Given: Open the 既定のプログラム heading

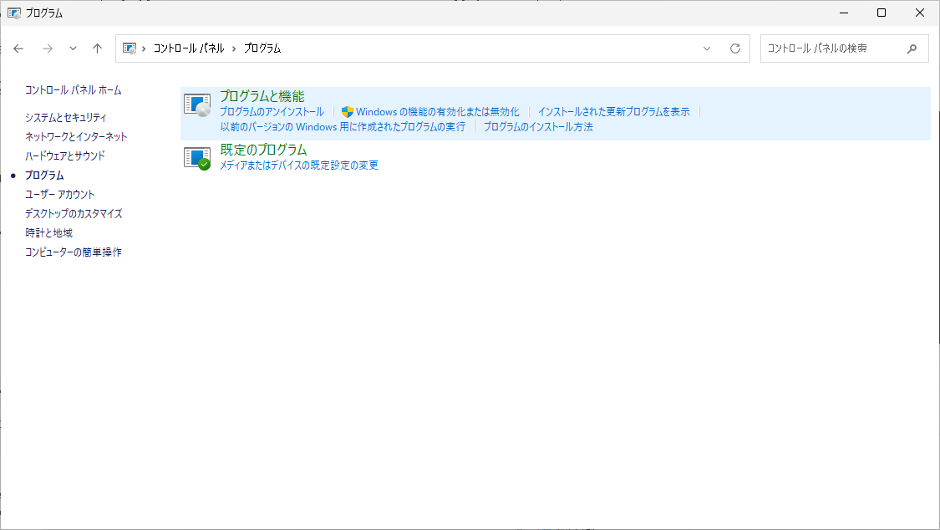Looking at the screenshot, I should tap(263, 150).
